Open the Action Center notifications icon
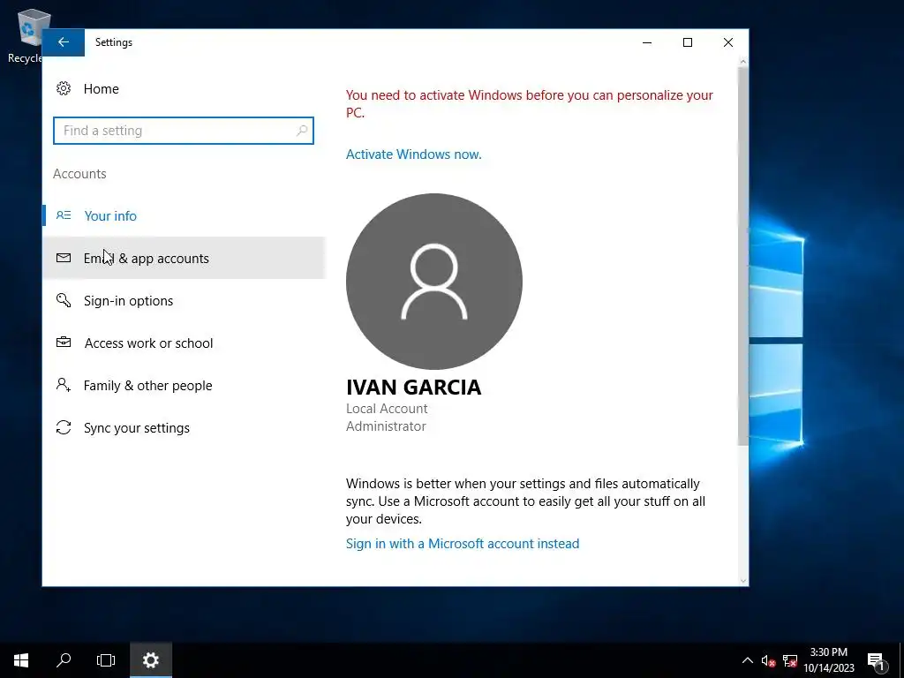Viewport: 904px width, 678px height. pyautogui.click(x=877, y=660)
